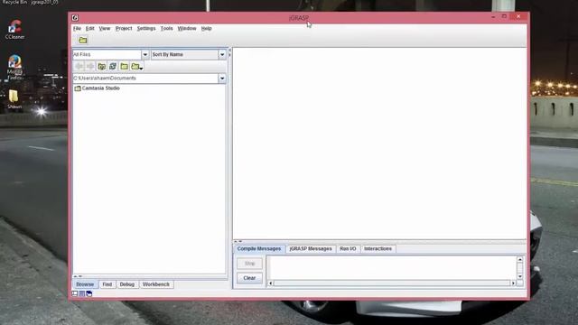The height and width of the screenshot is (325, 578).
Task: Click the browse path field C:\Users\shawn\Documents
Action: [x=145, y=79]
